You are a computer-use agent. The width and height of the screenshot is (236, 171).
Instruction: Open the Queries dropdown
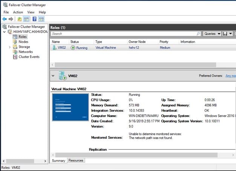click(x=212, y=33)
